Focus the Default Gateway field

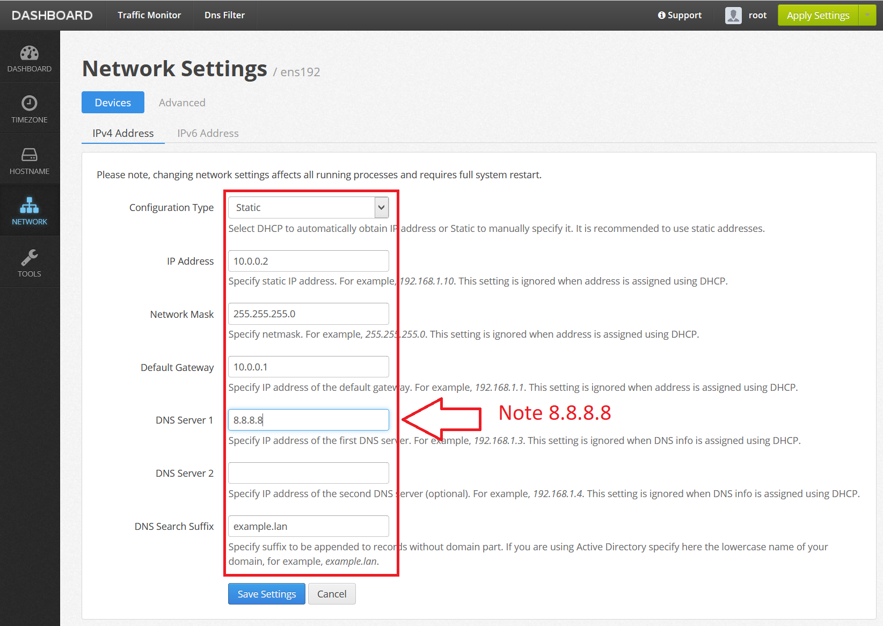pos(308,367)
